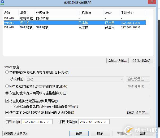The image size is (160, 138).
Task: Click 已连接 cell in VMnet1 row
Action: point(83,23)
